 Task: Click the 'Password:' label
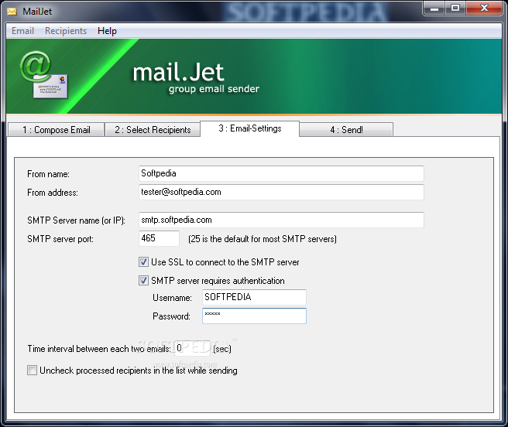pyautogui.click(x=171, y=316)
